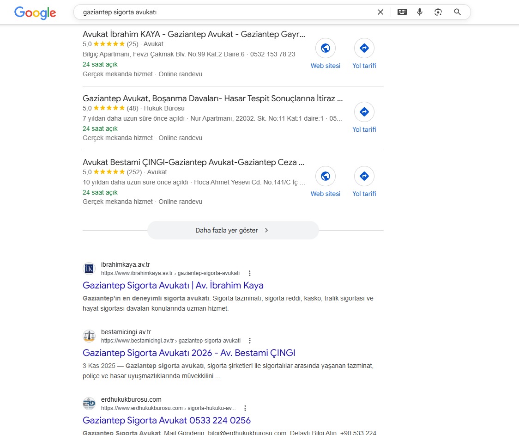Viewport: 519px width, 435px height.
Task: Open three-dot menu for ibrahimkaya.av.tr result
Action: click(x=250, y=273)
